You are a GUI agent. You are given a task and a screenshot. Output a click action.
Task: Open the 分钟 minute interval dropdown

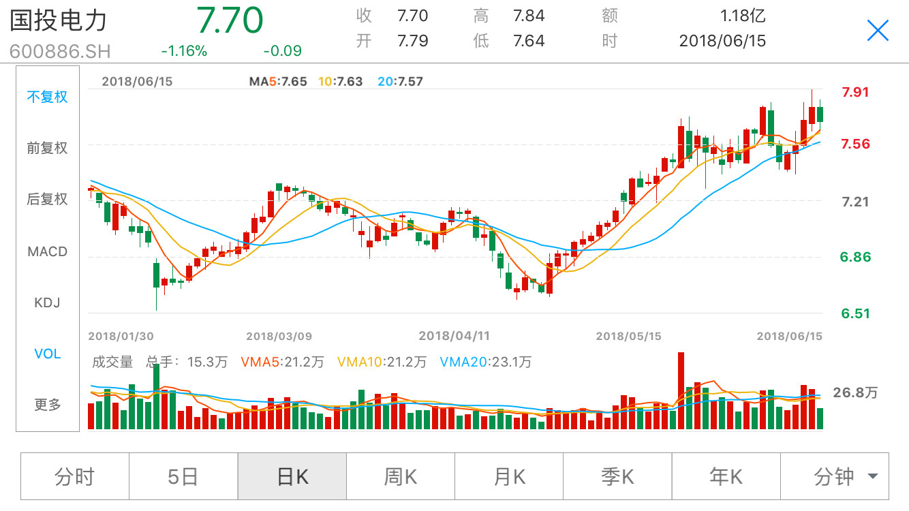click(835, 476)
